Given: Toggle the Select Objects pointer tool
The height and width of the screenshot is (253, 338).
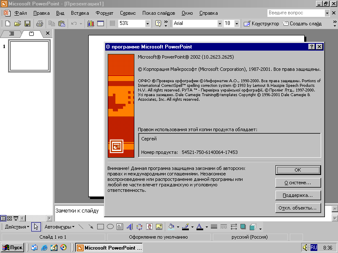Looking at the screenshot, I should [36, 227].
